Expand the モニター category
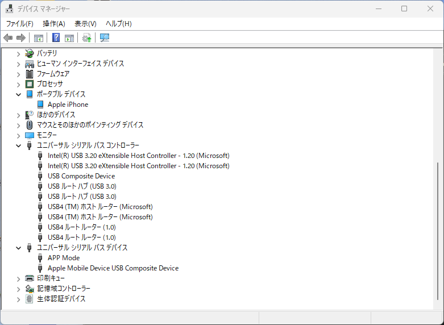 [18, 136]
